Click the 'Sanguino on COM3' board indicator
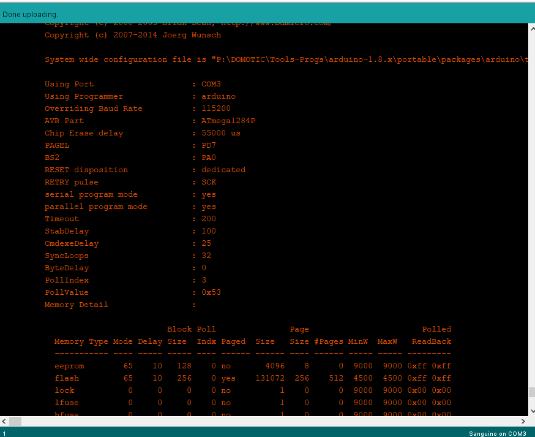Screen dimensions: 535x437 click(498, 433)
